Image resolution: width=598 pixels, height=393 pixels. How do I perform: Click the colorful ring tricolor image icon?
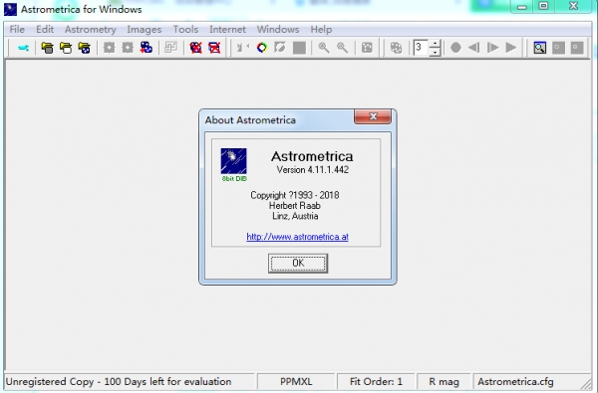262,48
